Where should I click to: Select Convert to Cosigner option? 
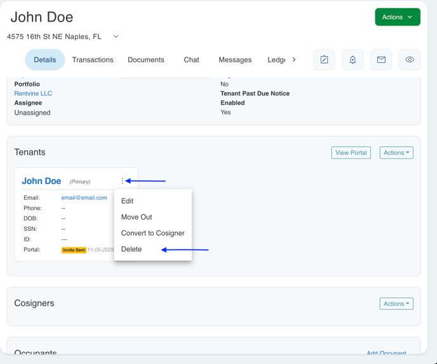[x=152, y=233]
